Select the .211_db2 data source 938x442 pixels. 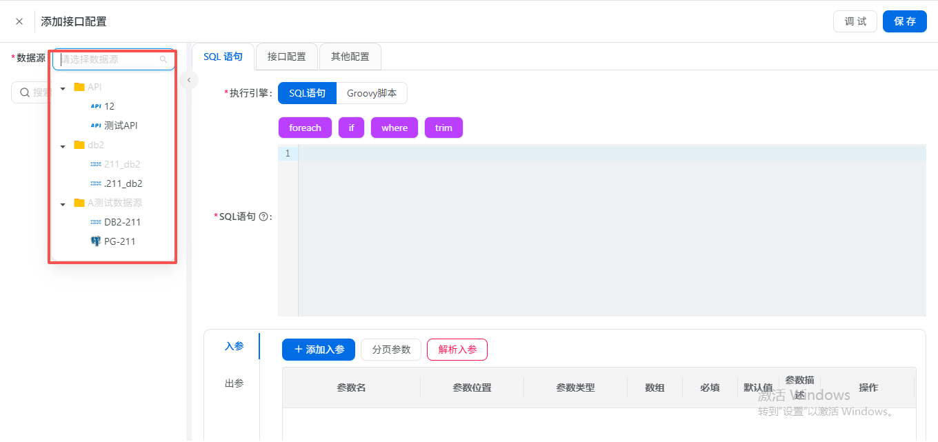pos(123,183)
